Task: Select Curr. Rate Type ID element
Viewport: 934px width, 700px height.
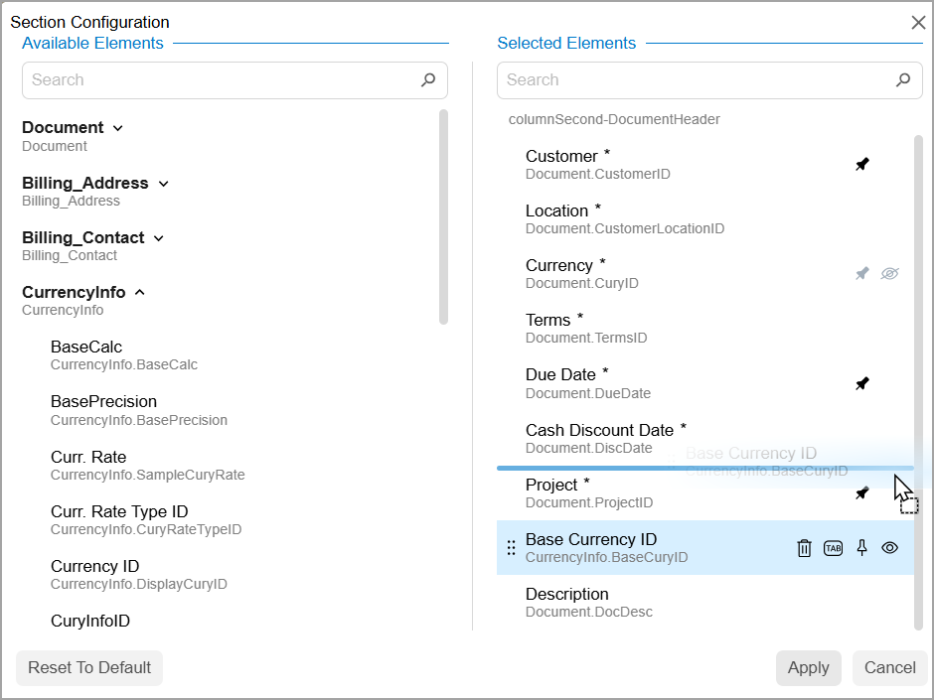Action: [x=119, y=512]
